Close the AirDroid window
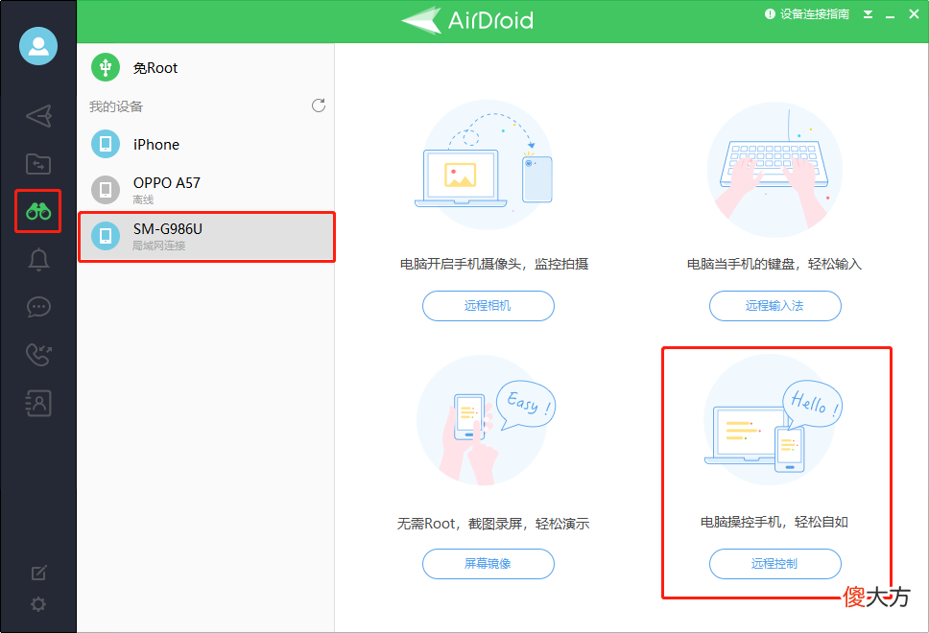The height and width of the screenshot is (633, 929). point(915,14)
